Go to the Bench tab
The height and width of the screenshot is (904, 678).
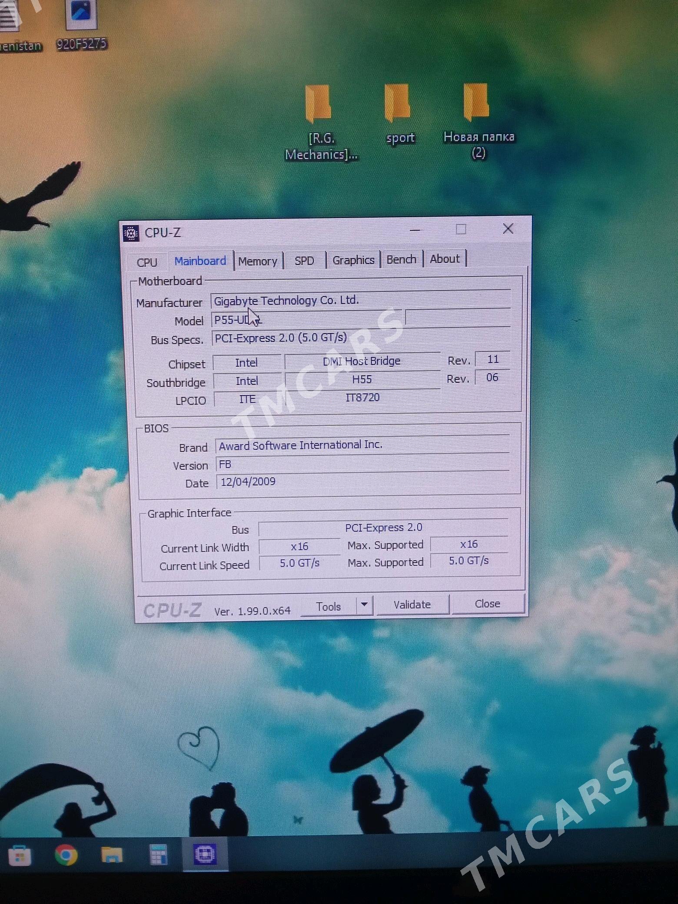coord(401,259)
